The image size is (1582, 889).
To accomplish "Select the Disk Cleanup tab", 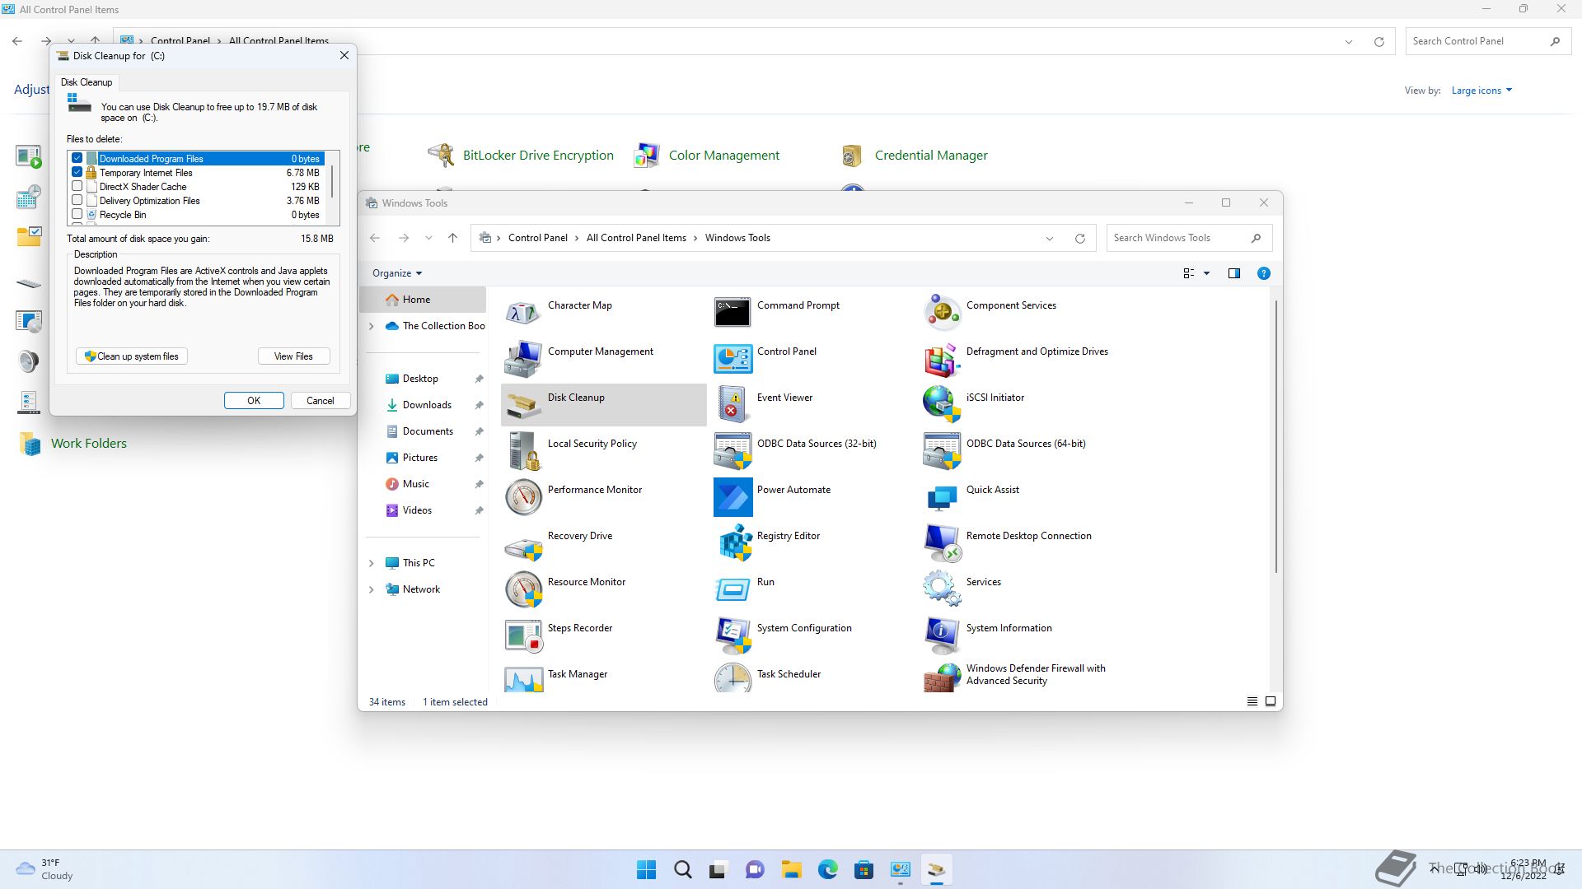I will coord(87,82).
